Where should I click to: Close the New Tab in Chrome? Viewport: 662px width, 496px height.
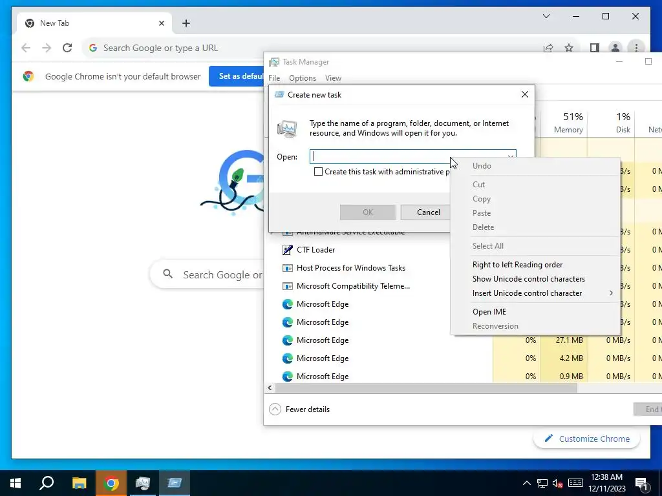click(161, 23)
